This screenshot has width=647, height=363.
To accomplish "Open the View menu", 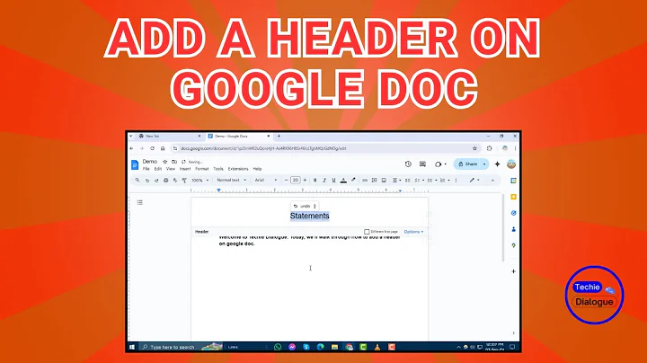I will pos(171,169).
